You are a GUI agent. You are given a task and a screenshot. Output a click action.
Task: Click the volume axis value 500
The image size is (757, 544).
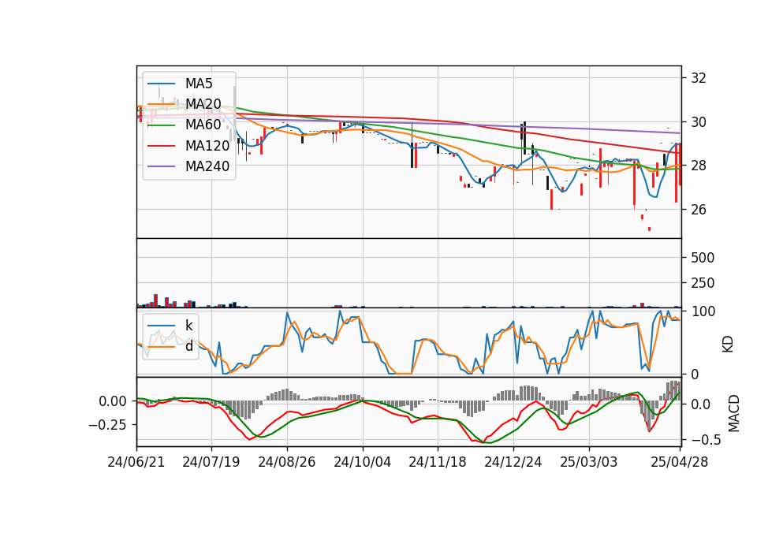tap(703, 258)
